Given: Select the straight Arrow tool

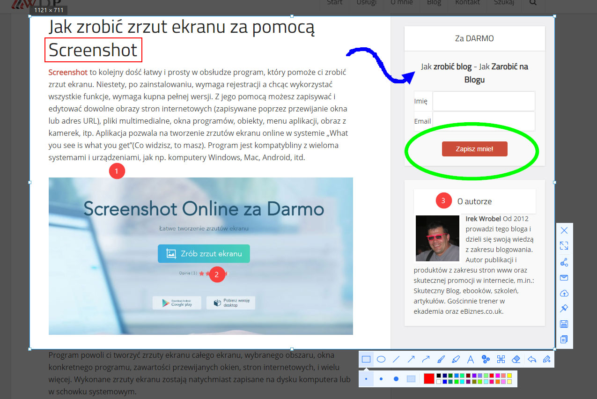Looking at the screenshot, I should [x=411, y=359].
